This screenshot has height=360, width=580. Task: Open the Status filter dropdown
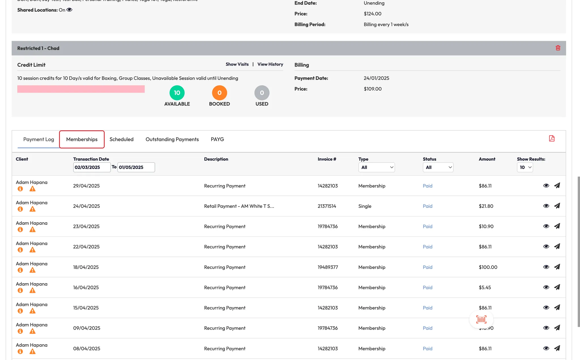(x=438, y=167)
